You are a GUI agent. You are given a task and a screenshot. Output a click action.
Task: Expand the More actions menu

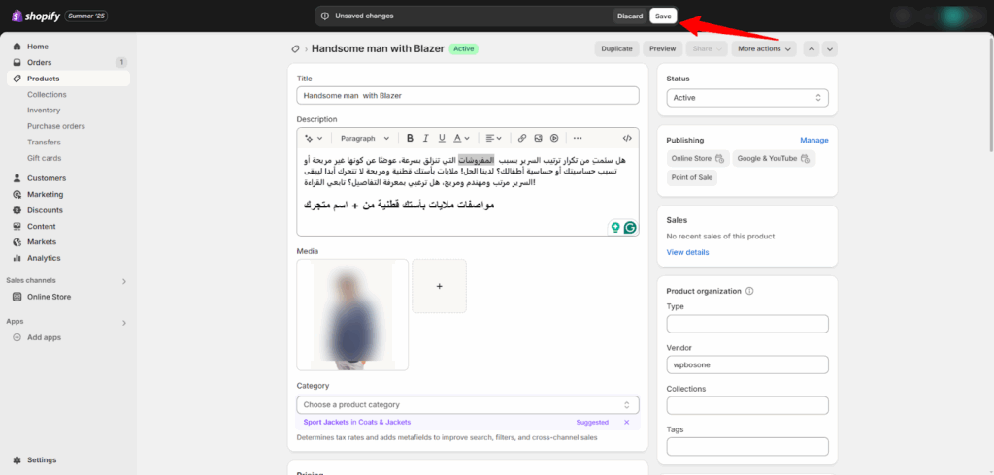(763, 48)
